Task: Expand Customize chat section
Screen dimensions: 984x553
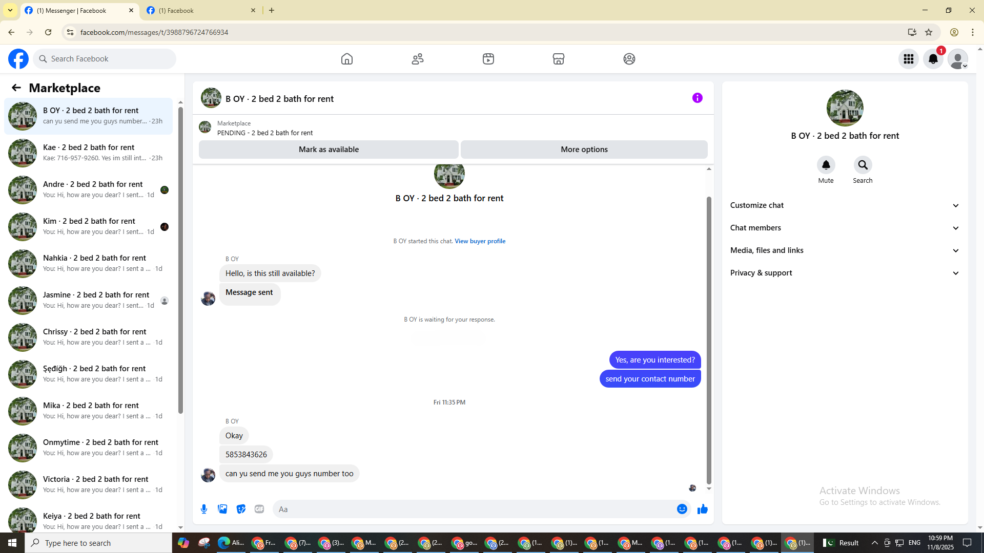Action: (845, 205)
